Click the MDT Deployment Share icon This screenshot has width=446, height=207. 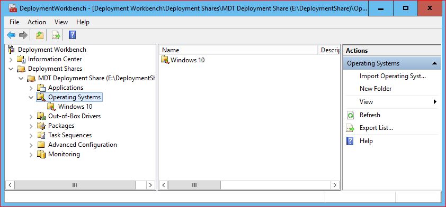(31, 78)
